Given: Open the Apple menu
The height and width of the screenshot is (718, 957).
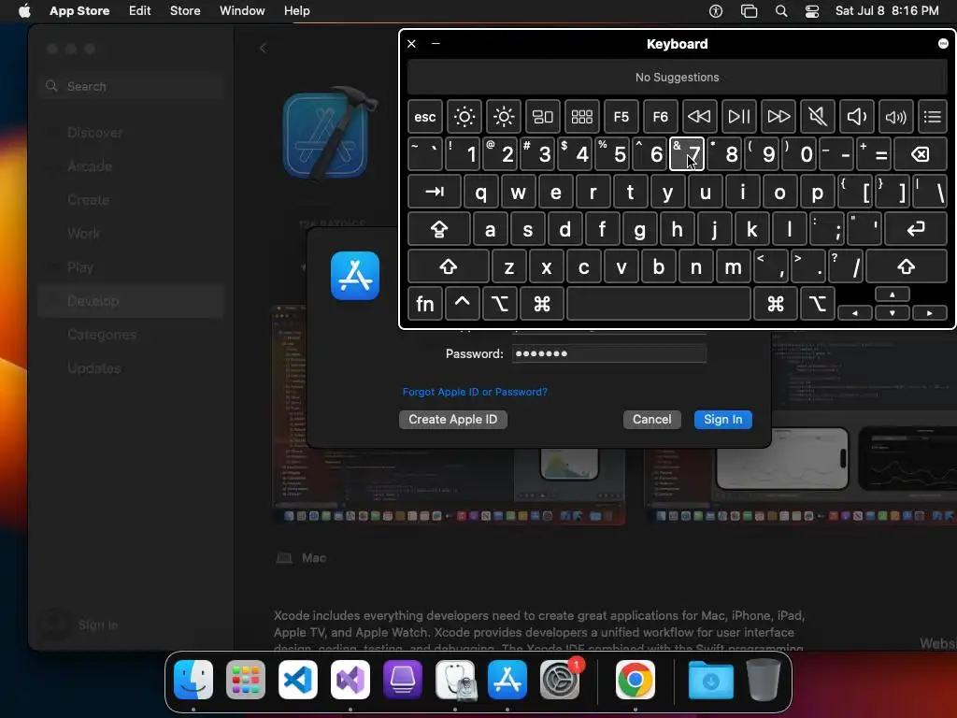Looking at the screenshot, I should (x=23, y=11).
